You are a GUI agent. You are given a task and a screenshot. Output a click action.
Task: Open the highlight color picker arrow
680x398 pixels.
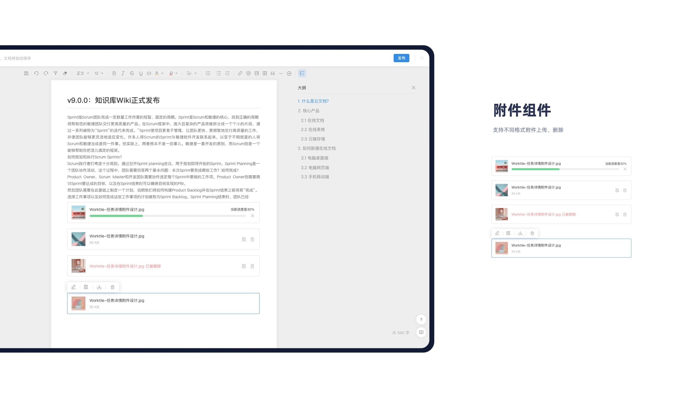[176, 73]
